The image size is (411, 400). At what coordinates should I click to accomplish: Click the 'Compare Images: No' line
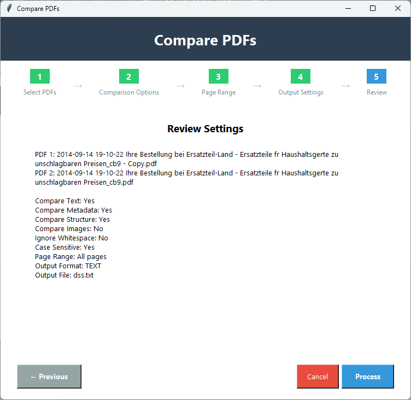coord(69,229)
